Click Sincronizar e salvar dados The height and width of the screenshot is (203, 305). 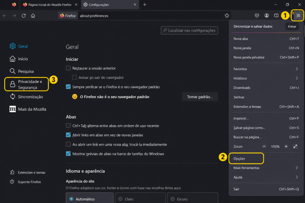[253, 26]
